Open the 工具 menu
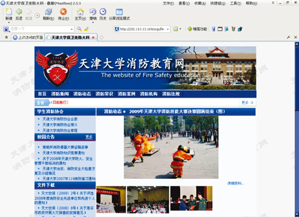This screenshot has width=299, height=217. tap(236, 3)
